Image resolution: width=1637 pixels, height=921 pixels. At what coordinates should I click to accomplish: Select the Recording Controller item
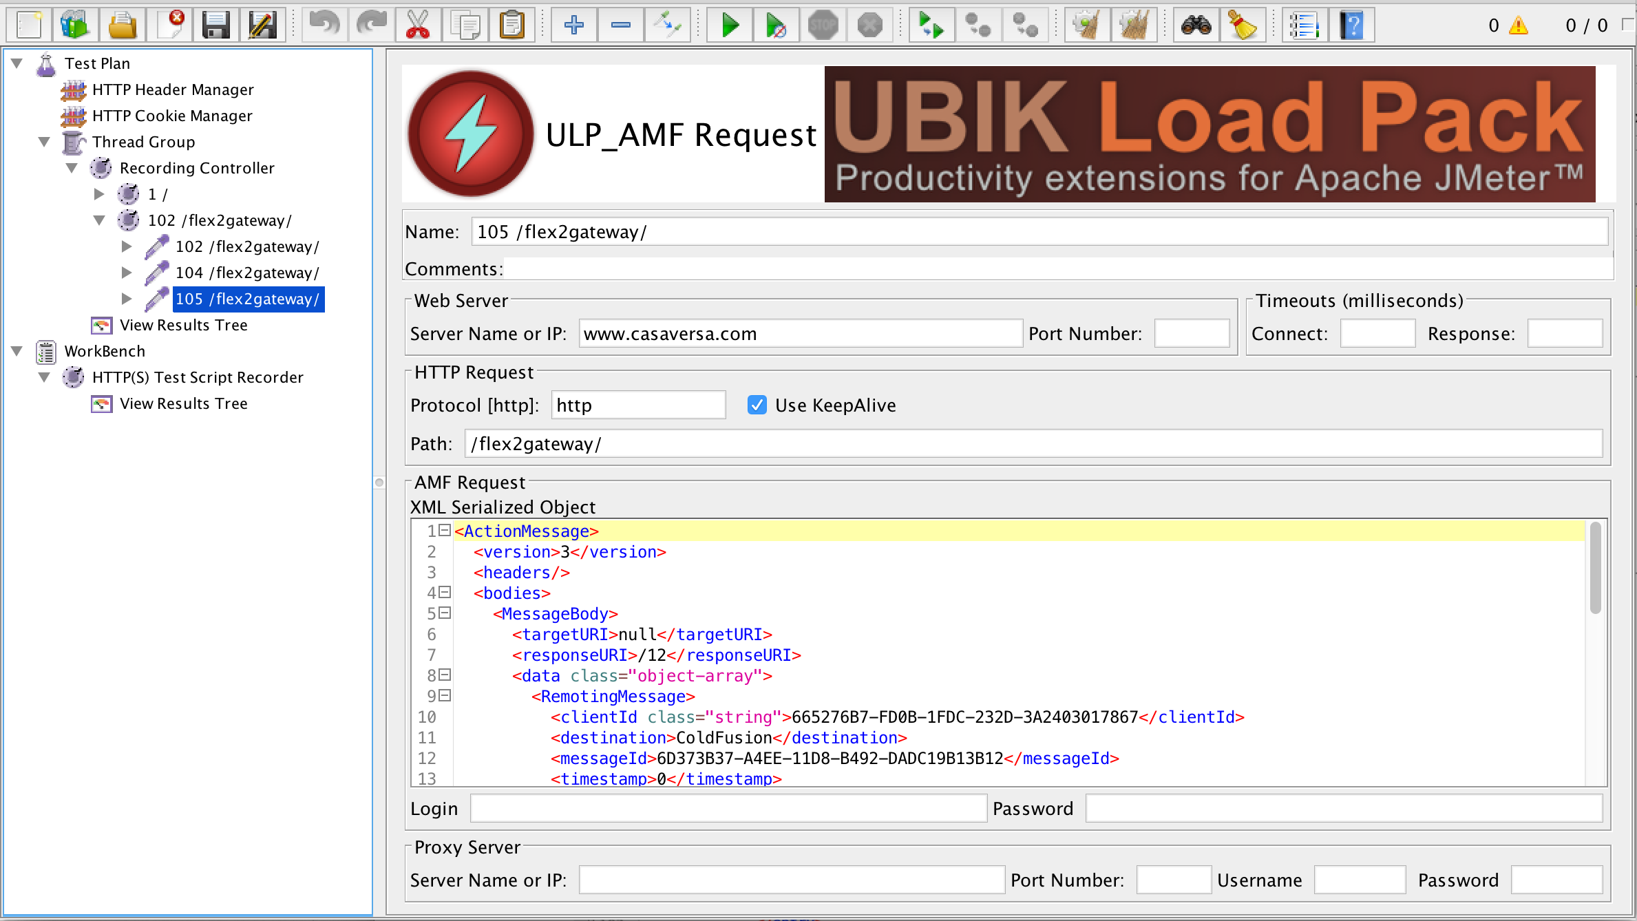[197, 168]
